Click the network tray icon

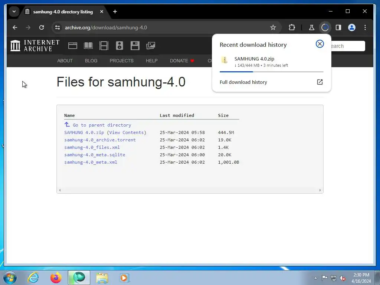pos(334,278)
